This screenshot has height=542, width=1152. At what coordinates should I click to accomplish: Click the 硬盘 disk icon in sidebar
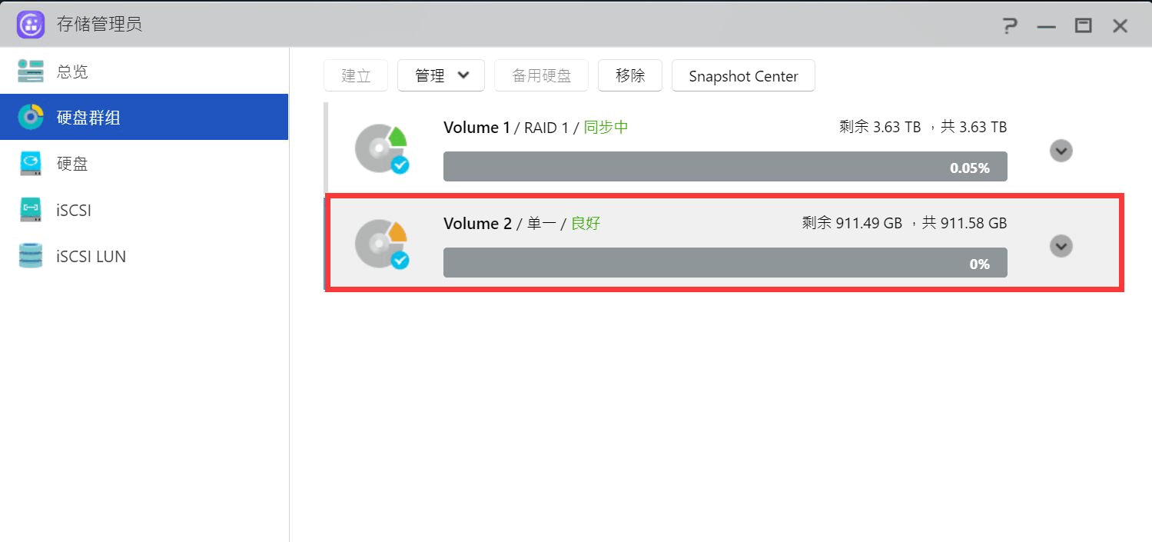(31, 164)
